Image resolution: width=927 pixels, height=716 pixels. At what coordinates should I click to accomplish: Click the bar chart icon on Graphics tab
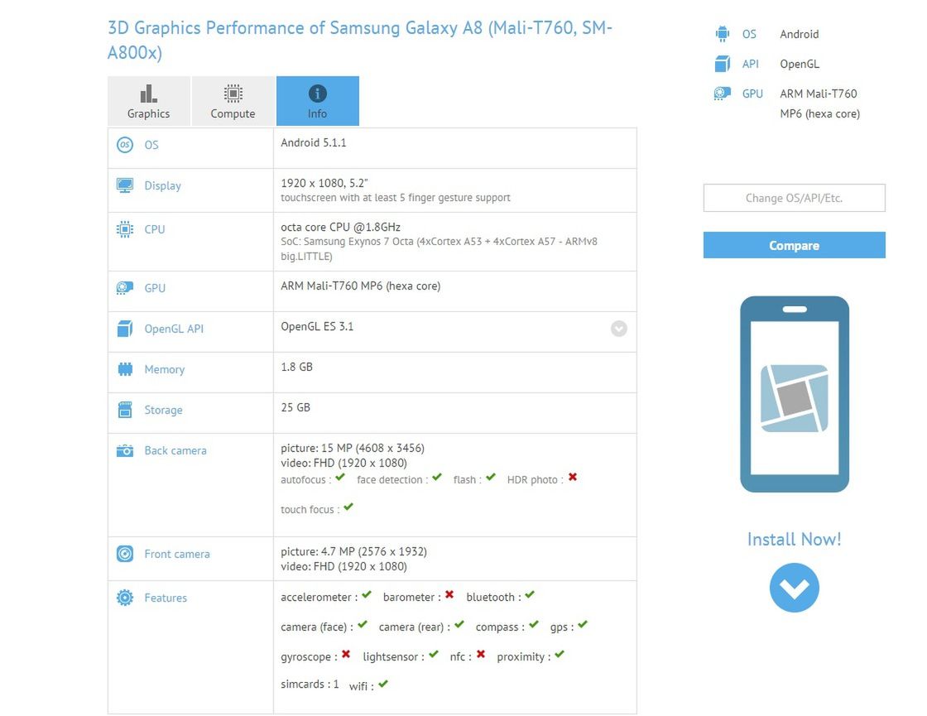[148, 94]
